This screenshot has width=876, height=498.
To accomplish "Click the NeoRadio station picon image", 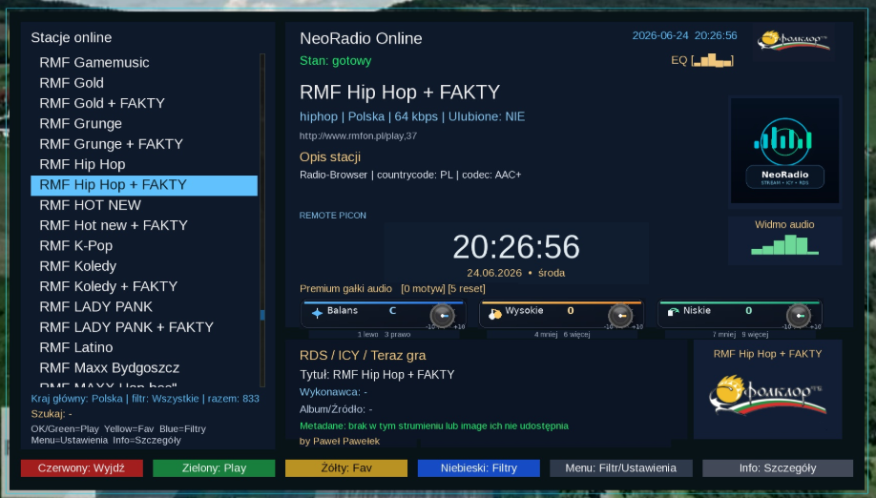I will pyautogui.click(x=785, y=151).
